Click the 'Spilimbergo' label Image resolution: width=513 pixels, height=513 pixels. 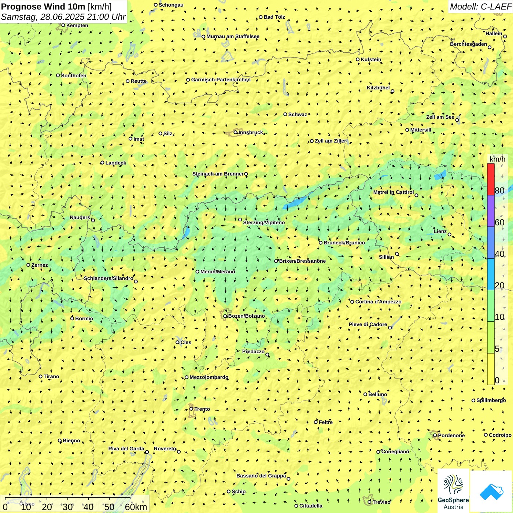coord(491,400)
